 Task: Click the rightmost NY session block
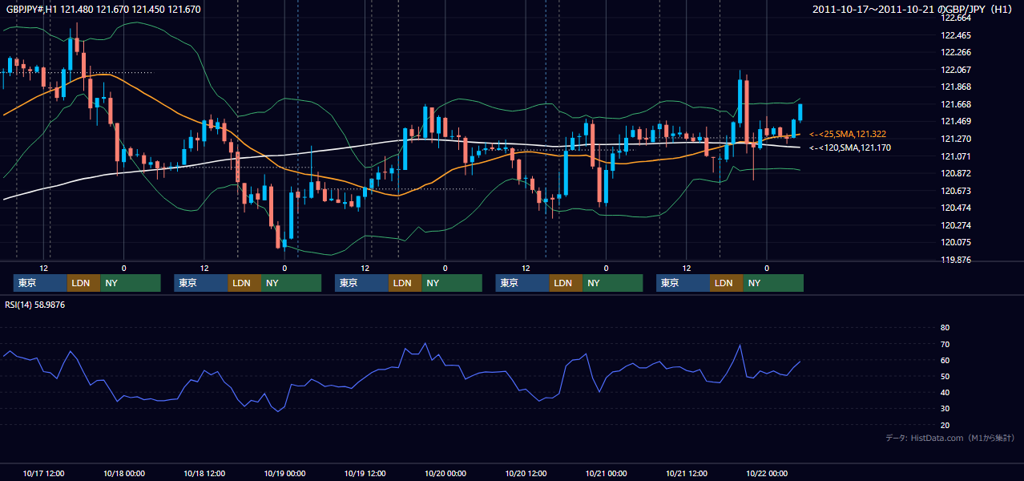coord(773,283)
